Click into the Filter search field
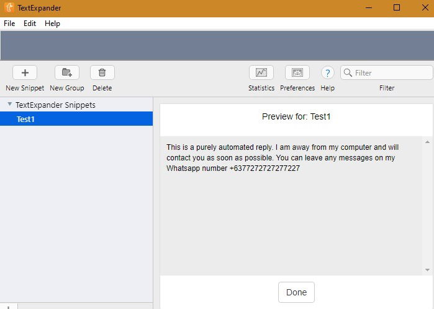 (387, 72)
